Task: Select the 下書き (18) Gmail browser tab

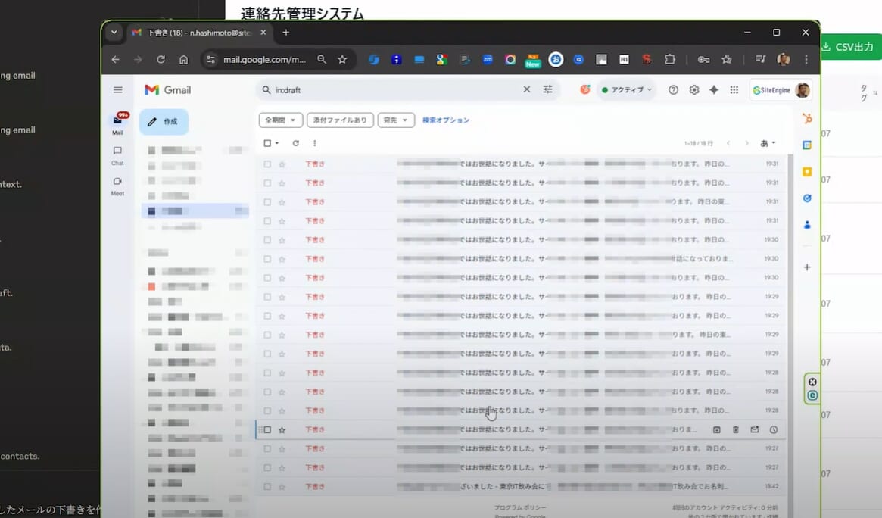Action: (198, 33)
